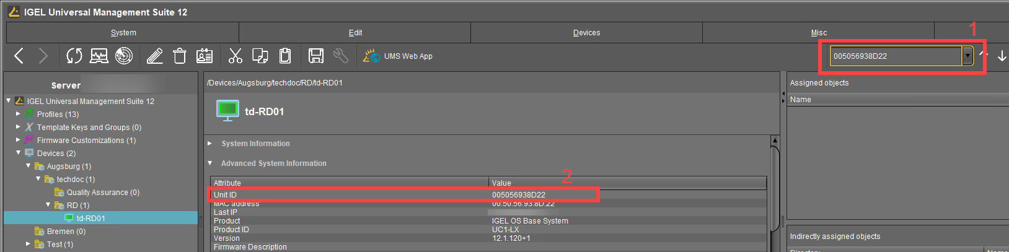
Task: Jump to next search result down arrow
Action: (x=1002, y=56)
